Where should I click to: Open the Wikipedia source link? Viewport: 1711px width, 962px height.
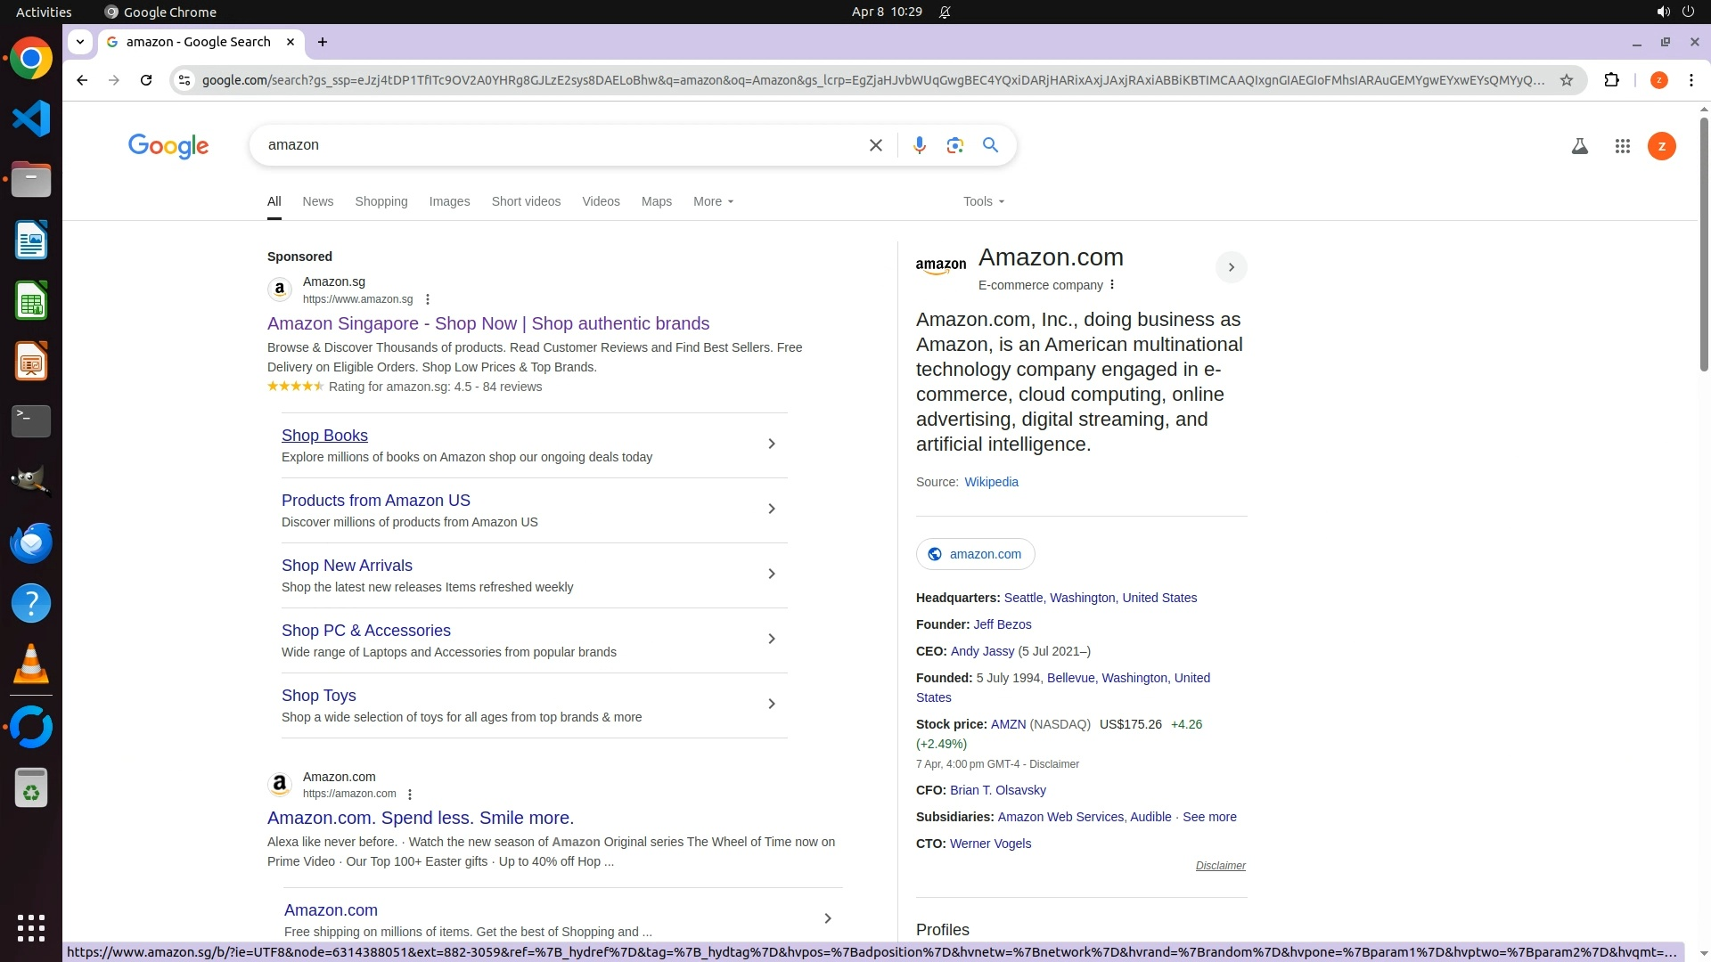[x=991, y=482]
